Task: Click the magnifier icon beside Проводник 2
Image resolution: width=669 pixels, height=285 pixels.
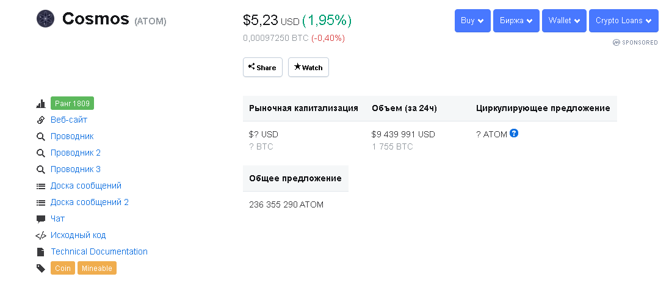Action: click(41, 153)
